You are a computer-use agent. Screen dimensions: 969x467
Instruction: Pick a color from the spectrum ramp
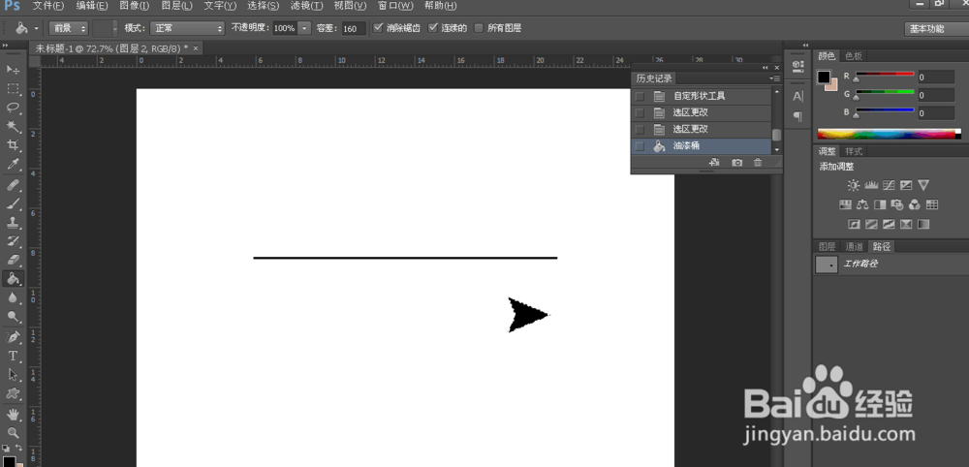tap(889, 134)
